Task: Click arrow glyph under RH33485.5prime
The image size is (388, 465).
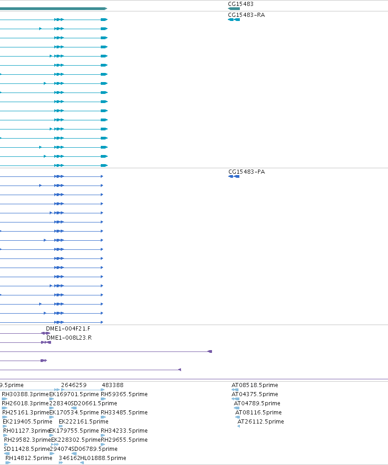Action: 103,417
